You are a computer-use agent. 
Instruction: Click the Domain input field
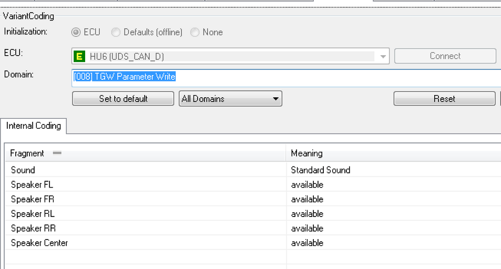click(x=284, y=77)
